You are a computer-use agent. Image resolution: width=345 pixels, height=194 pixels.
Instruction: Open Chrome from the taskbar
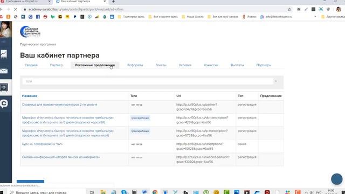155,192
